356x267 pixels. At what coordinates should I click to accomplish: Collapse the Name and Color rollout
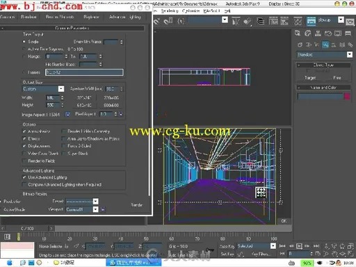click(x=323, y=88)
